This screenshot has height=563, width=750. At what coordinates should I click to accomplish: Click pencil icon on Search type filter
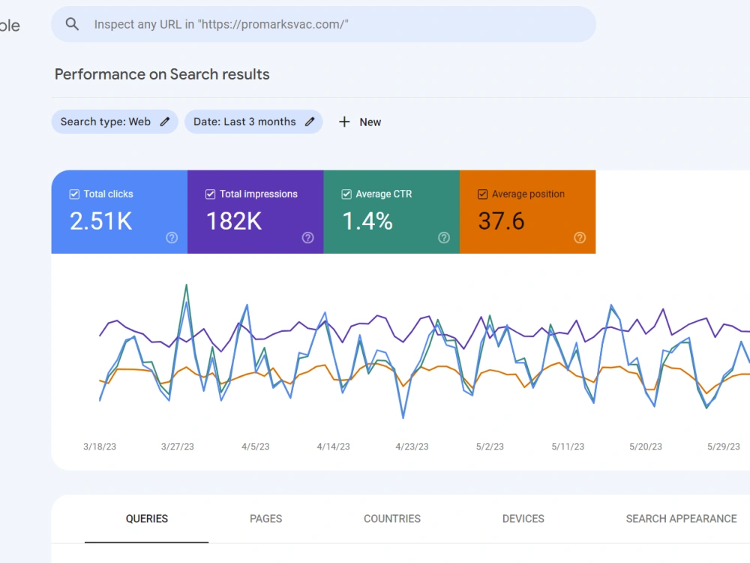(x=165, y=122)
